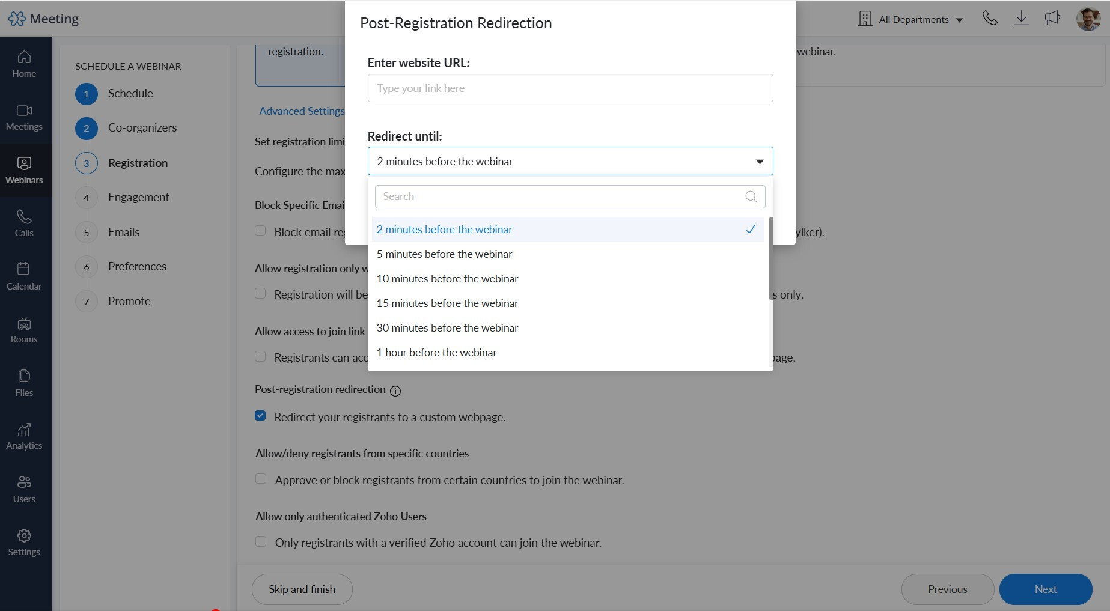The width and height of the screenshot is (1110, 611).
Task: Click the Skip and finish button
Action: 302,589
